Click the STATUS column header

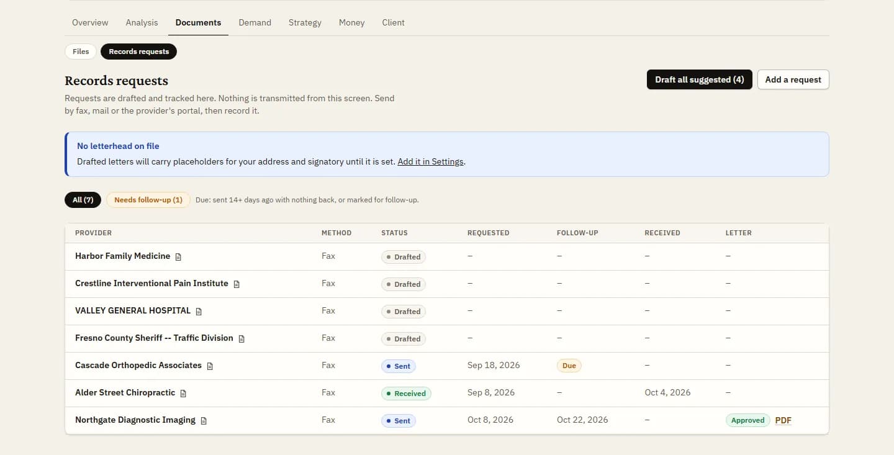tap(394, 233)
